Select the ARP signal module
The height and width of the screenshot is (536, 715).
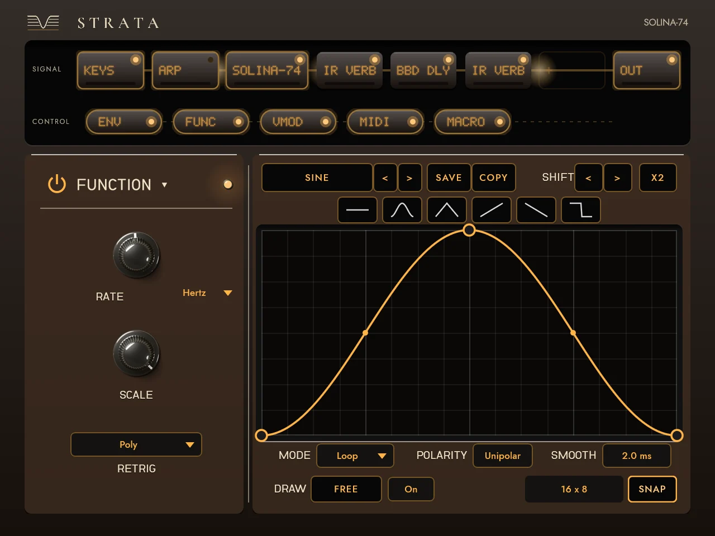185,70
